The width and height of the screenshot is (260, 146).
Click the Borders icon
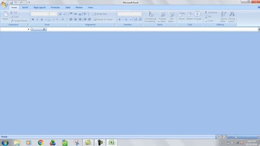[49, 19]
